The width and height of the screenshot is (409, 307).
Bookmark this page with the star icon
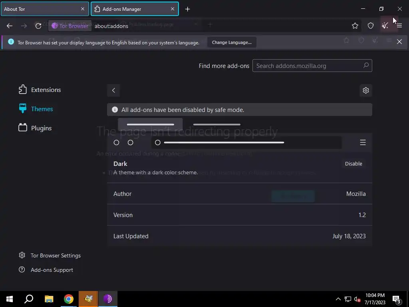click(355, 26)
